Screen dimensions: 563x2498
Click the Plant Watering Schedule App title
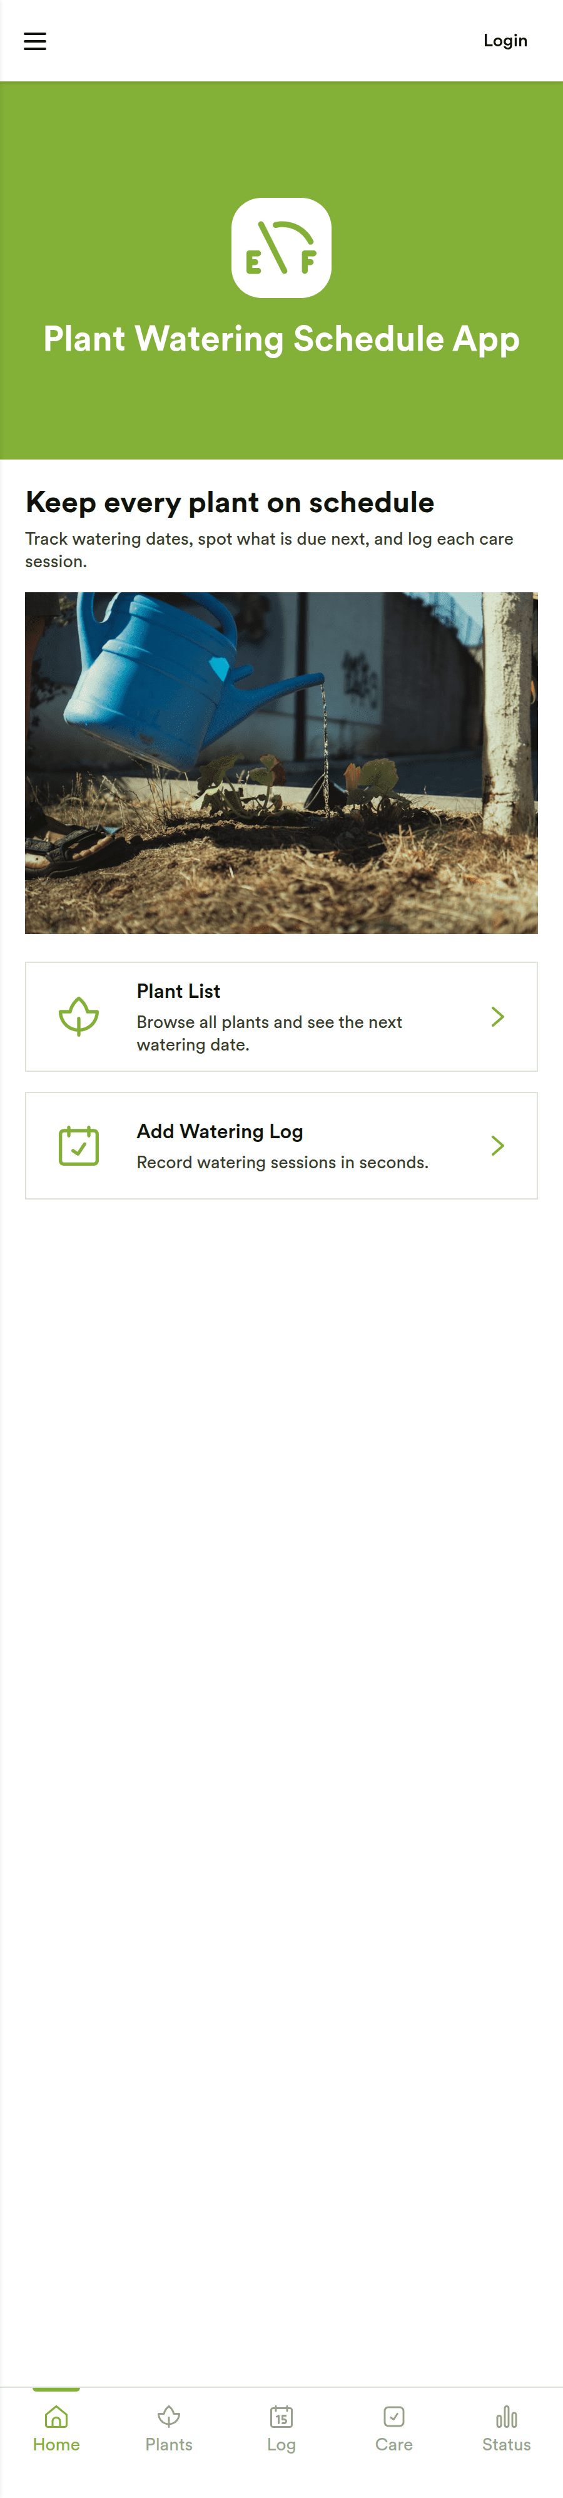pyautogui.click(x=281, y=339)
